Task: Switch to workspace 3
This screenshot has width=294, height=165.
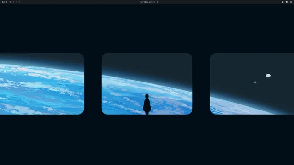Action: [13, 2]
